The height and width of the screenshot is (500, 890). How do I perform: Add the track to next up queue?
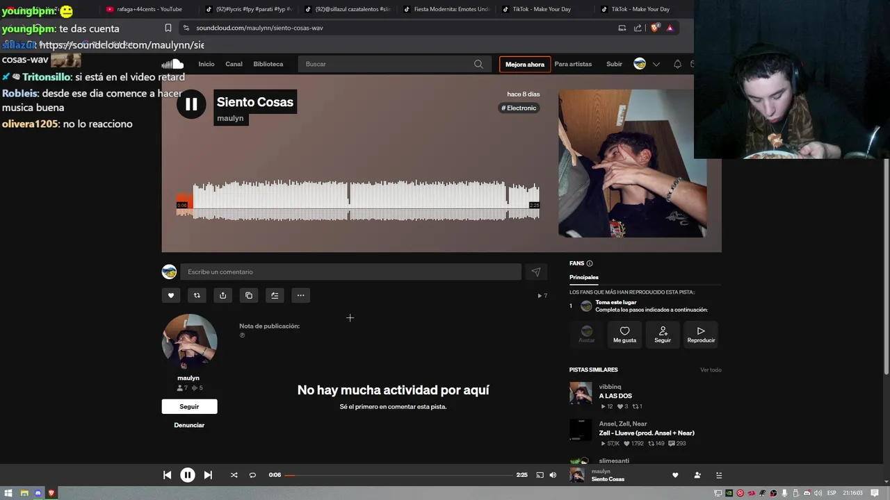(x=275, y=295)
